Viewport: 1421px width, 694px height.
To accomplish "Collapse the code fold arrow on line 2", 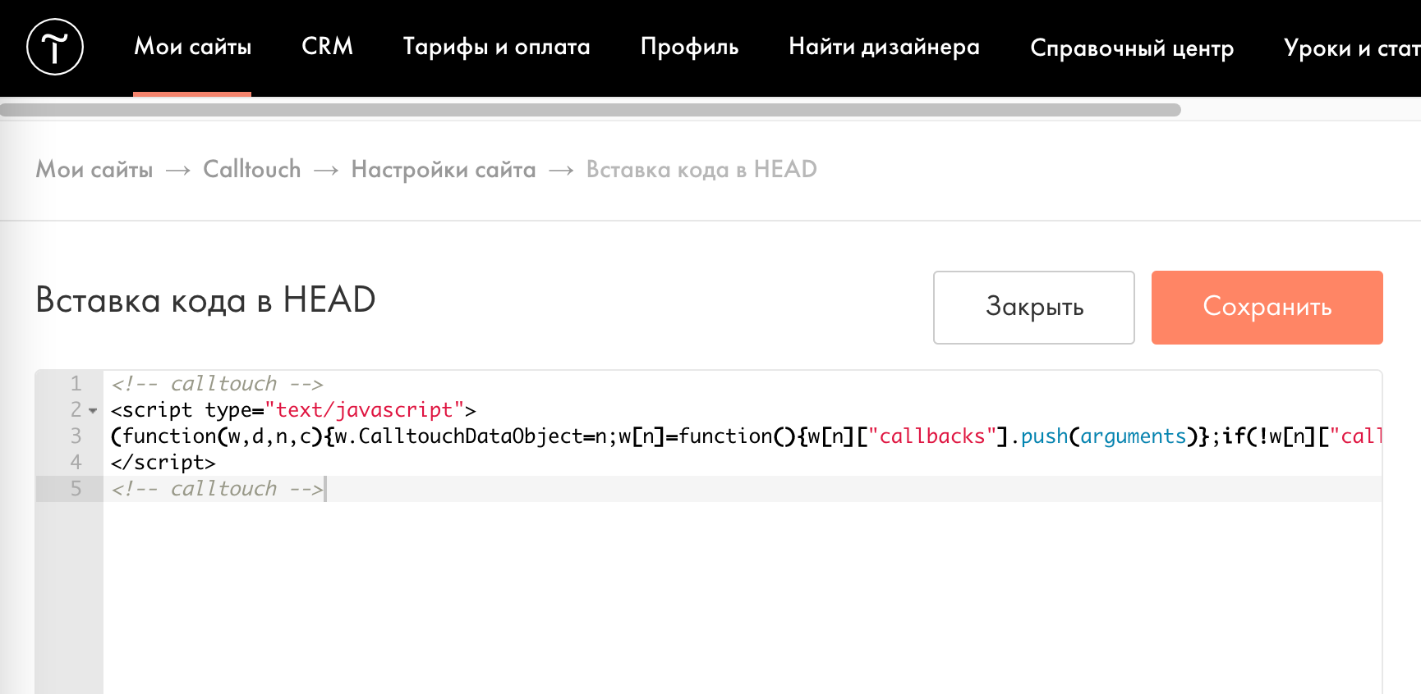I will click(x=93, y=410).
